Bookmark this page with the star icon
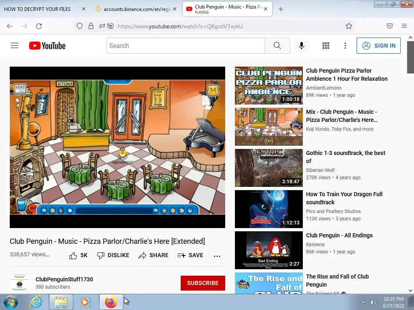Viewport: 414px width, 310px height. [x=349, y=26]
